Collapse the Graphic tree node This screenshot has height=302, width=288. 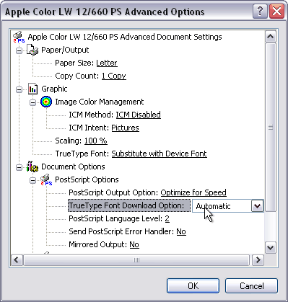(19, 89)
